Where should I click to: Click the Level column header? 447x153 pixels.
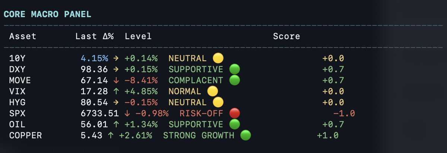point(138,36)
